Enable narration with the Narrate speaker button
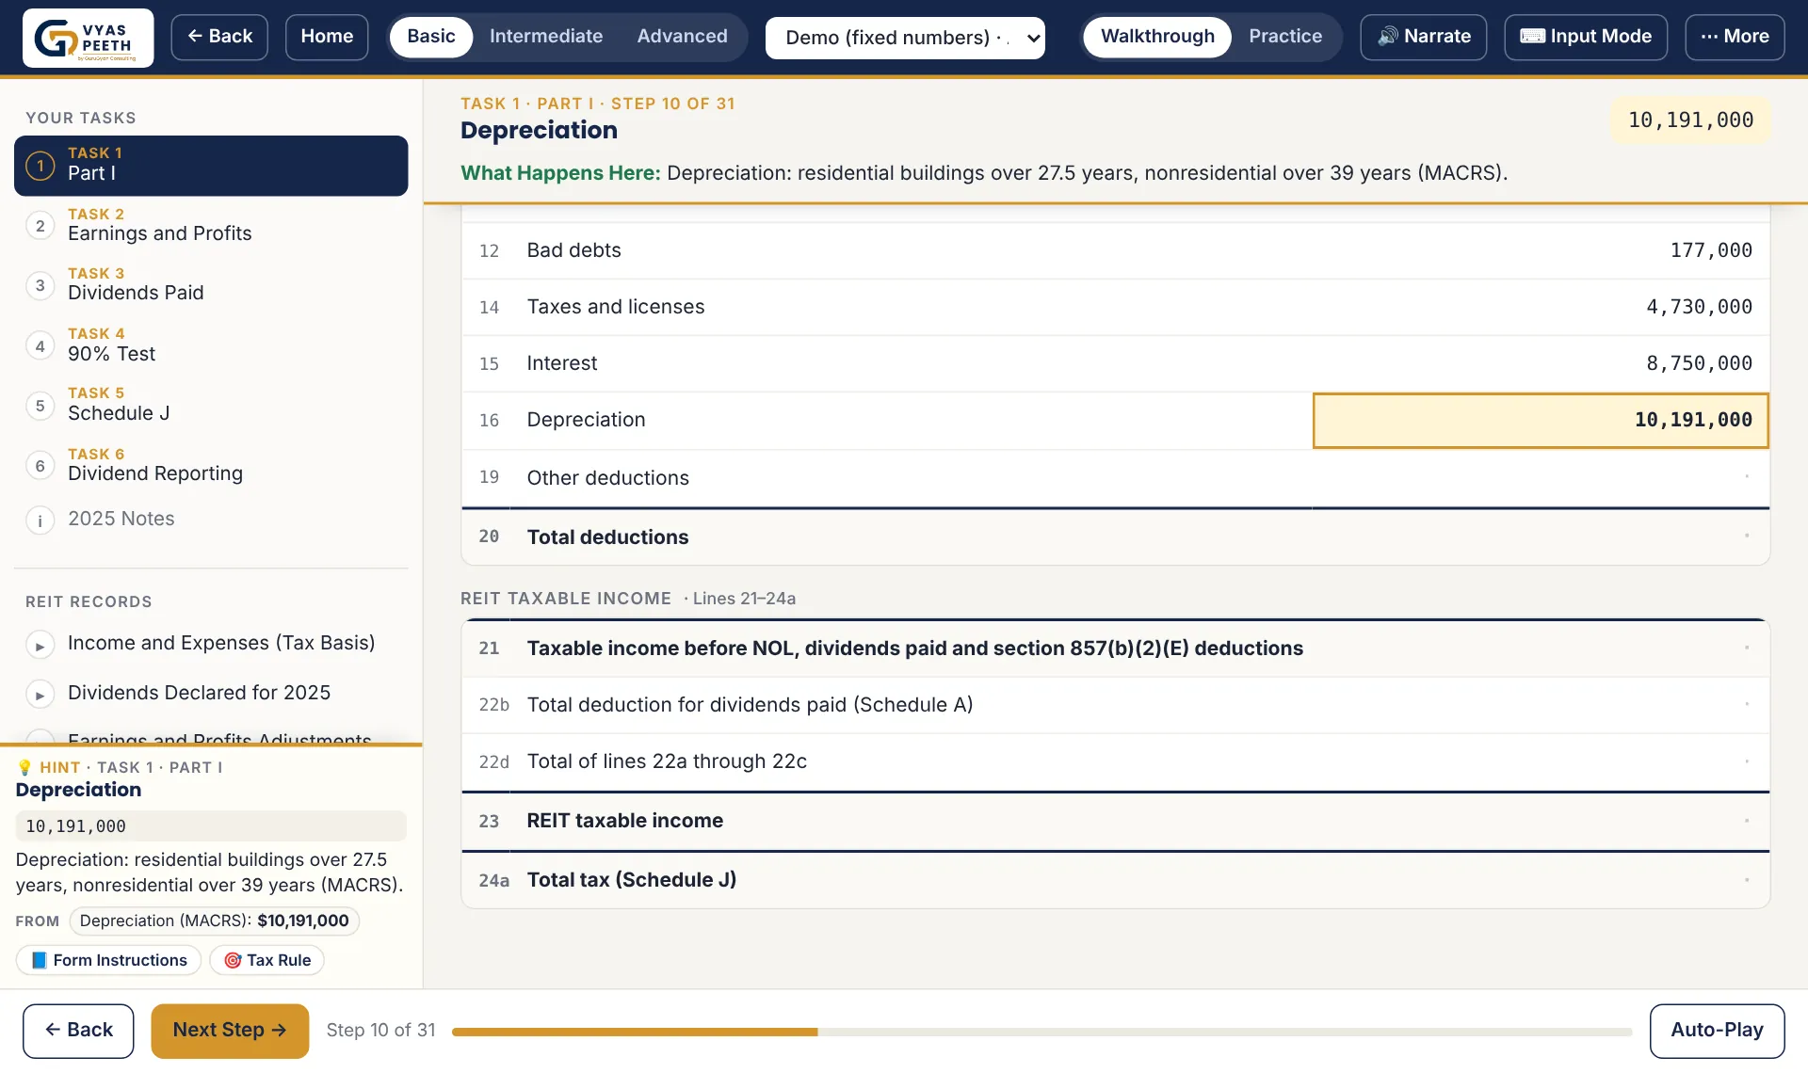This screenshot has width=1808, height=1073. [1423, 37]
